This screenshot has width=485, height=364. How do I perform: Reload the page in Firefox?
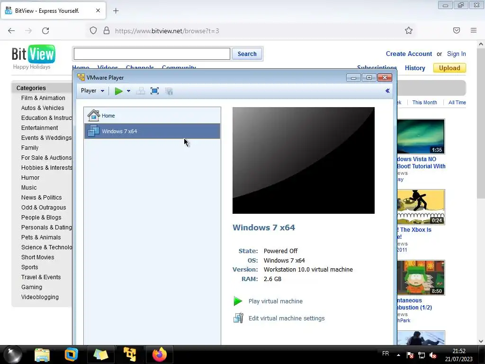click(x=45, y=31)
